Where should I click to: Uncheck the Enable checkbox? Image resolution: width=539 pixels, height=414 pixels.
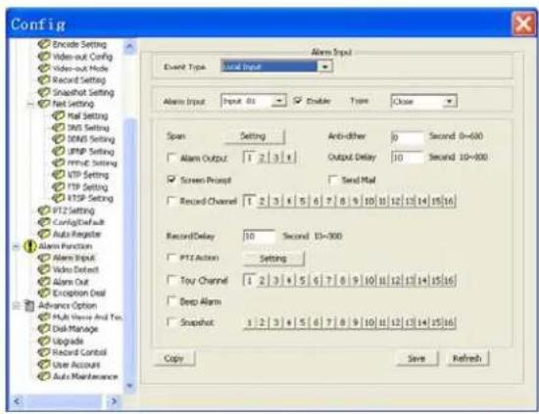(298, 101)
